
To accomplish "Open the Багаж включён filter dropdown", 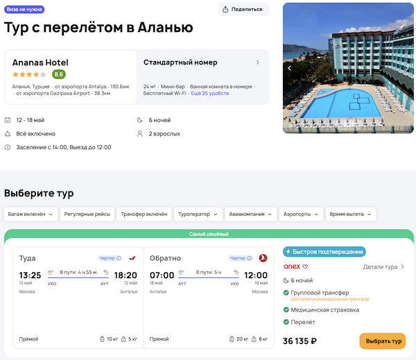I will tap(31, 214).
